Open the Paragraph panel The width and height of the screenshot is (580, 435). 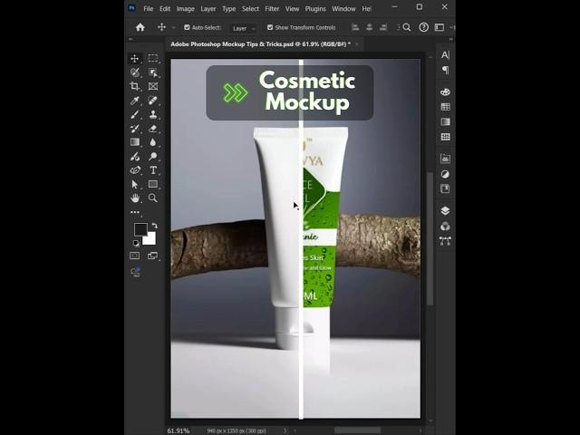click(x=445, y=70)
